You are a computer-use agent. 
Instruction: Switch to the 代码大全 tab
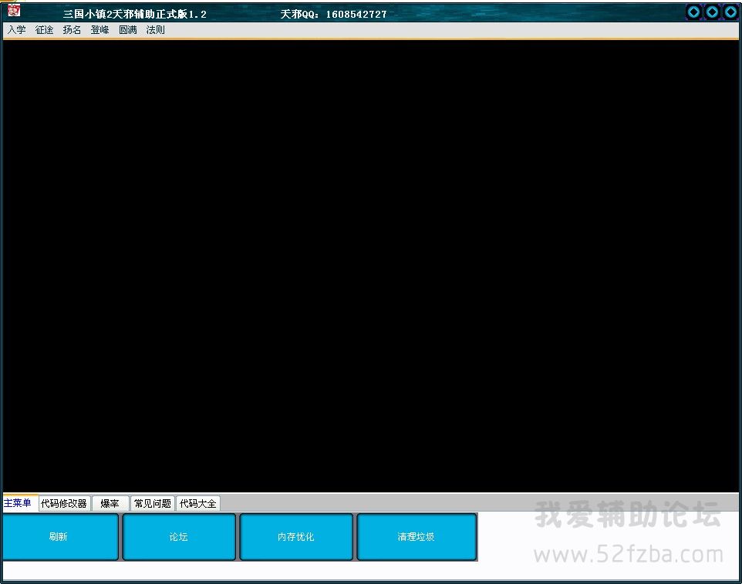197,504
